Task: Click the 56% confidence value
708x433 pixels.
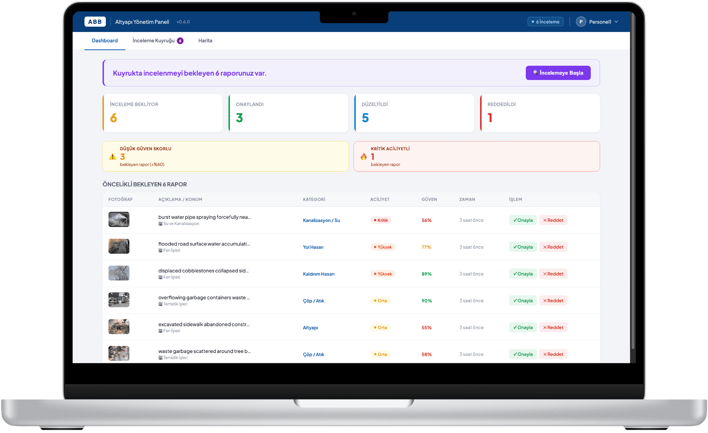Action: point(426,220)
